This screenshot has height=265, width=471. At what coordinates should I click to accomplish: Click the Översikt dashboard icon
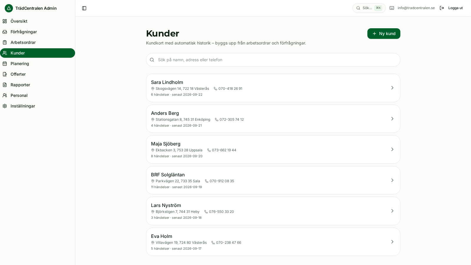coord(5,21)
